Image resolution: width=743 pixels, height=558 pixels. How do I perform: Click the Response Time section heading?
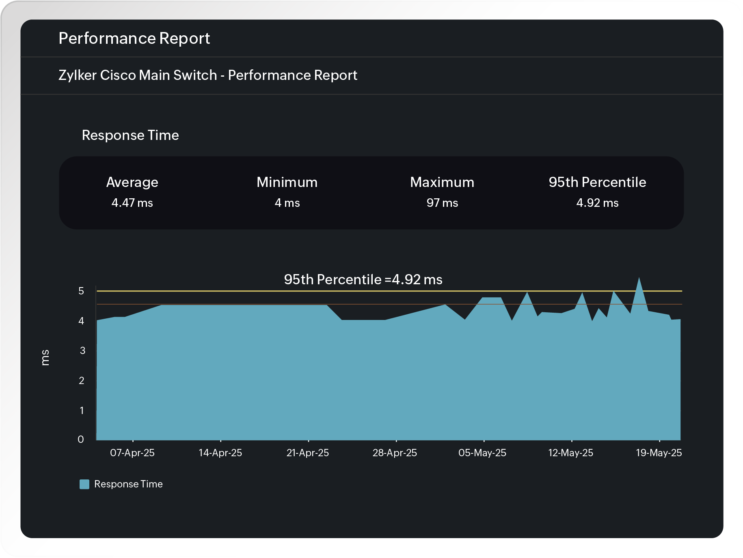click(130, 135)
